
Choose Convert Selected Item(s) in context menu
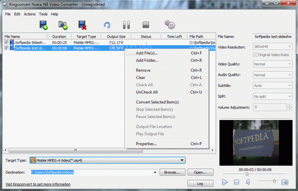(167, 102)
